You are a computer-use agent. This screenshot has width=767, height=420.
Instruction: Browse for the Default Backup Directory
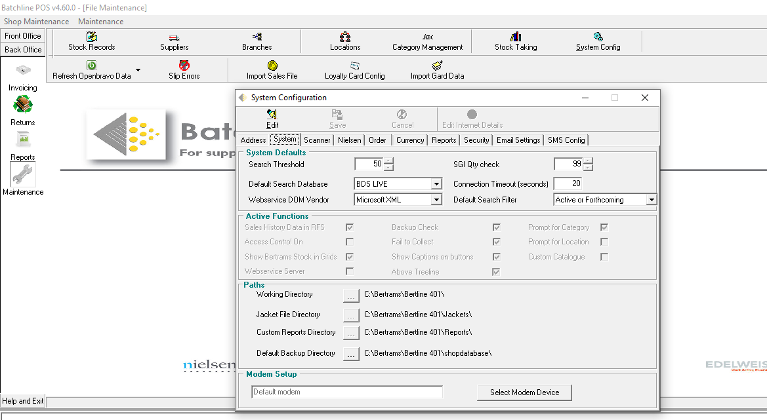pos(351,354)
